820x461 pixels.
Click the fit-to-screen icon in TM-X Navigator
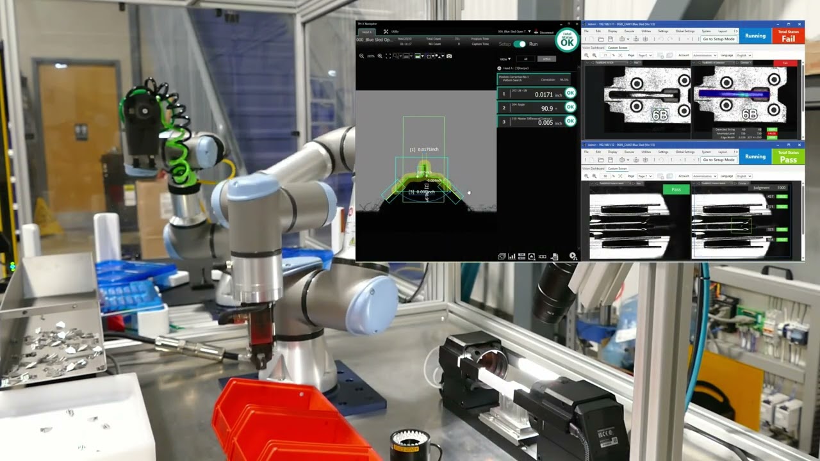point(388,56)
